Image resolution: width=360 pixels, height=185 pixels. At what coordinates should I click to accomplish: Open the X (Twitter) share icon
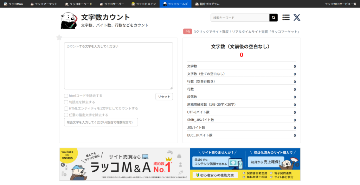tap(297, 18)
